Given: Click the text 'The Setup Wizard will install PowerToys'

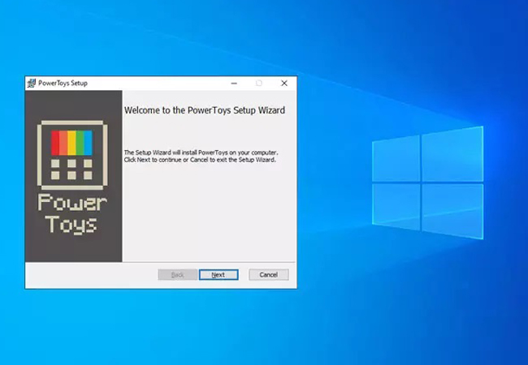Looking at the screenshot, I should (175, 152).
